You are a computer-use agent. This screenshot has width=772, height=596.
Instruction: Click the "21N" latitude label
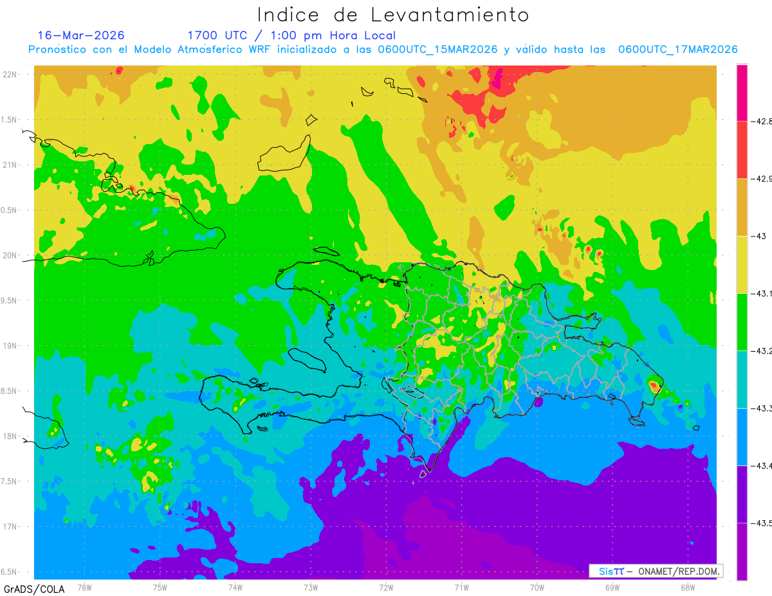pos(11,165)
